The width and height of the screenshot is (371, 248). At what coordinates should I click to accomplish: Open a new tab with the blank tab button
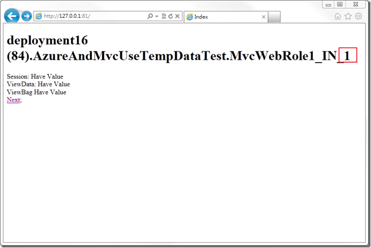[x=274, y=17]
